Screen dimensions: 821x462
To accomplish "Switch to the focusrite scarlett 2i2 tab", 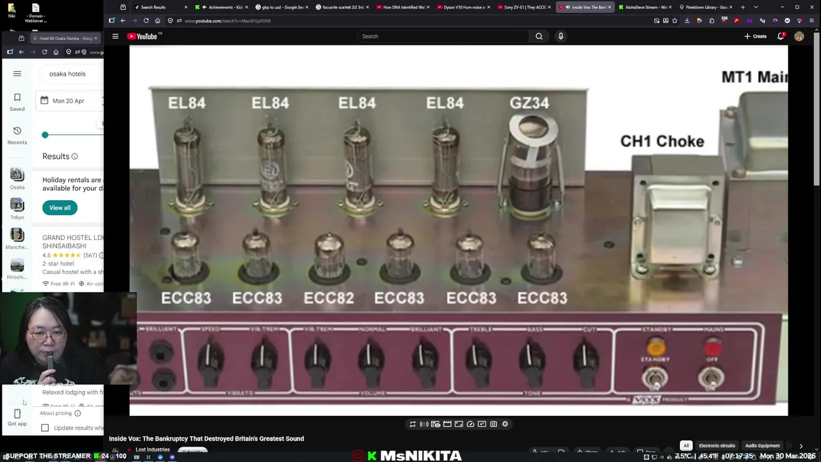I will (x=341, y=7).
